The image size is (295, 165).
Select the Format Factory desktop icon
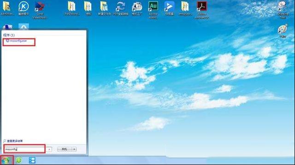pos(137,8)
